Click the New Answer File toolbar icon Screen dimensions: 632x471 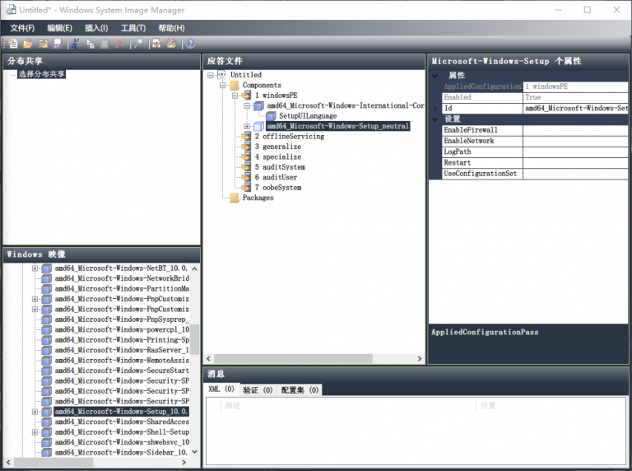click(12, 44)
